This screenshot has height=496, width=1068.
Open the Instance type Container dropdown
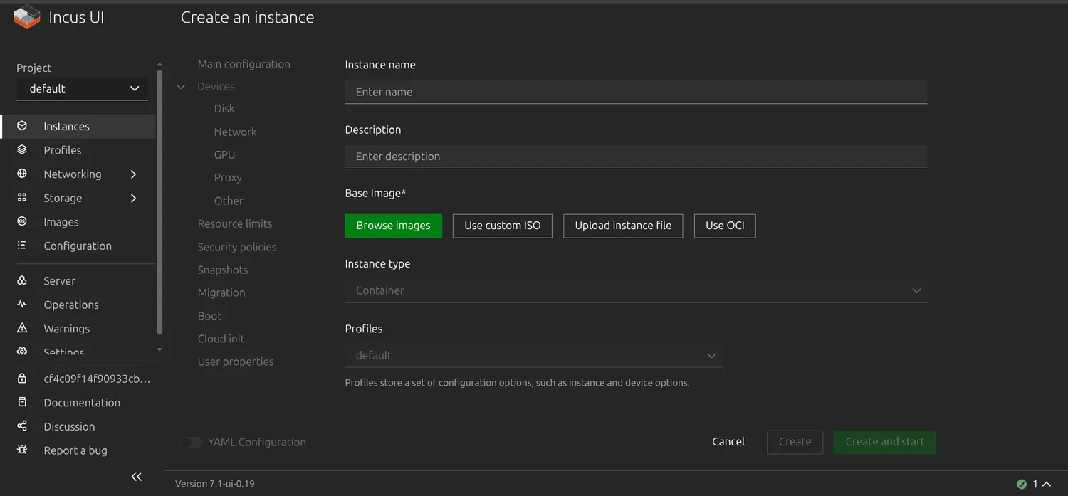pos(636,290)
